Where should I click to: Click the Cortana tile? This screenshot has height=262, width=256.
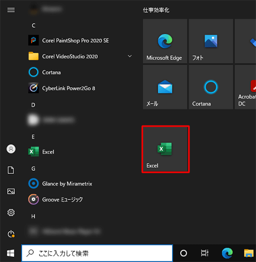click(x=211, y=87)
